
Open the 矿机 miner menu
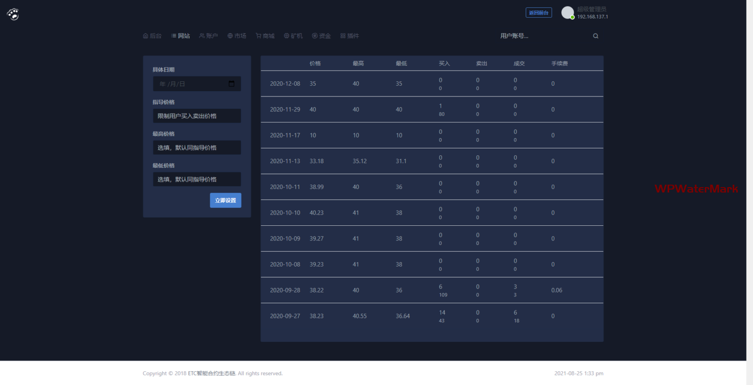pos(293,36)
